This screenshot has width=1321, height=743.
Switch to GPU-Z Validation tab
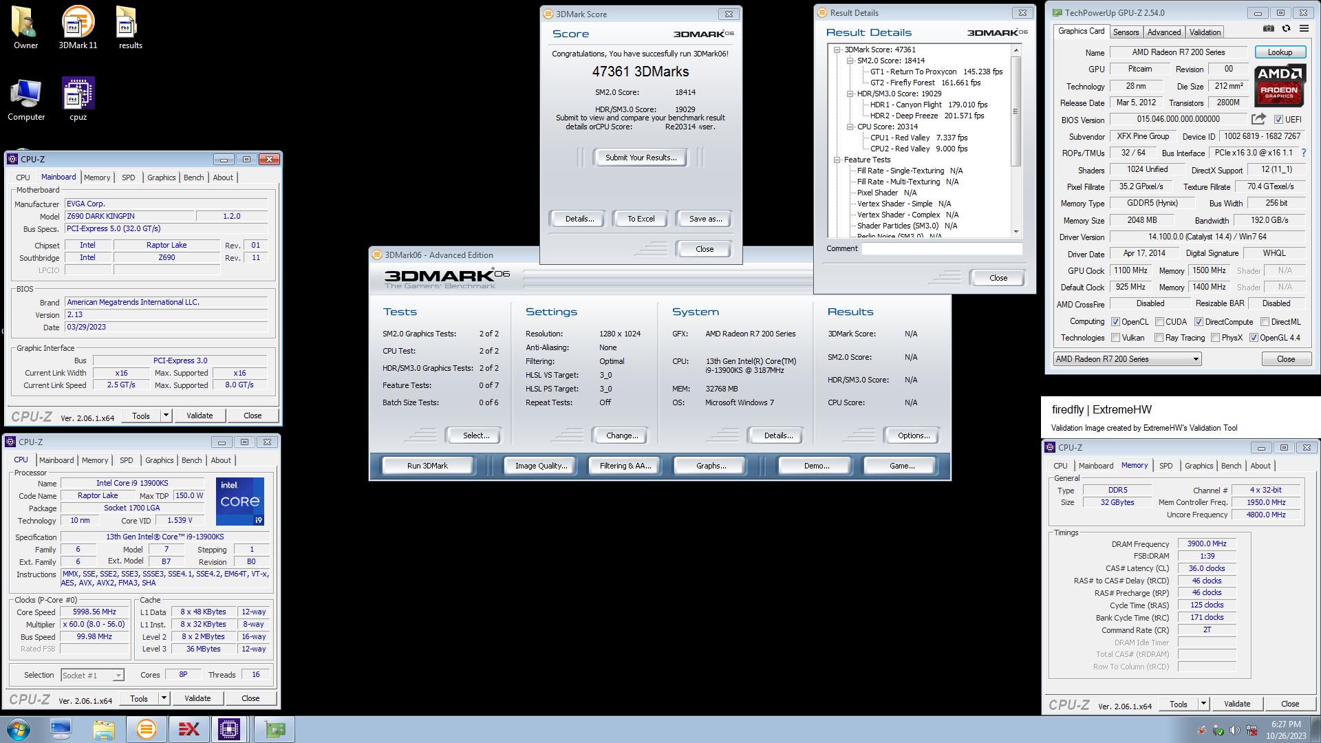(1205, 32)
